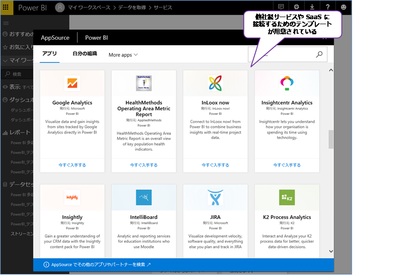Click the HealthMethods app logo
Image resolution: width=403 pixels, height=275 pixels.
(x=144, y=83)
